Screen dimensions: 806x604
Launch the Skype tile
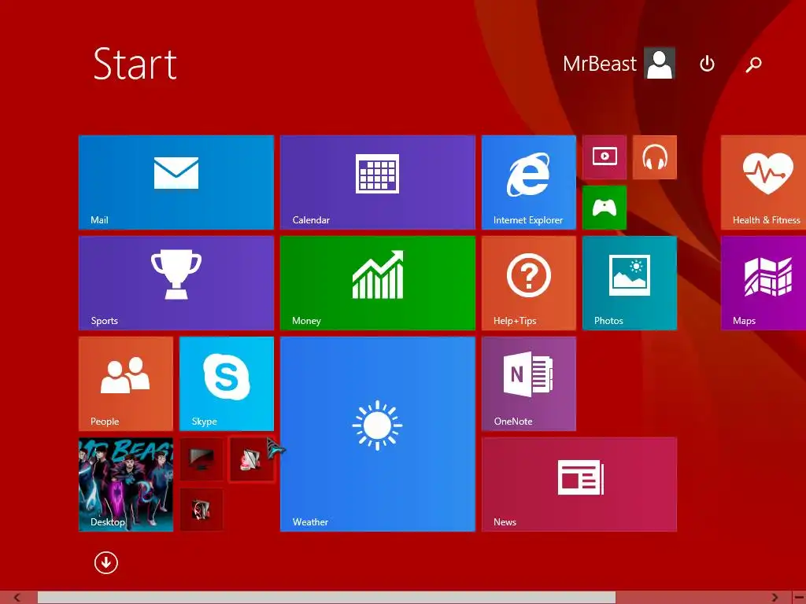(x=227, y=384)
